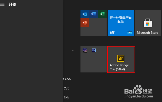Viewport: 162px width, 102px height.
Task: Select the app list entry ending 't CS6'
Action: coord(67,79)
